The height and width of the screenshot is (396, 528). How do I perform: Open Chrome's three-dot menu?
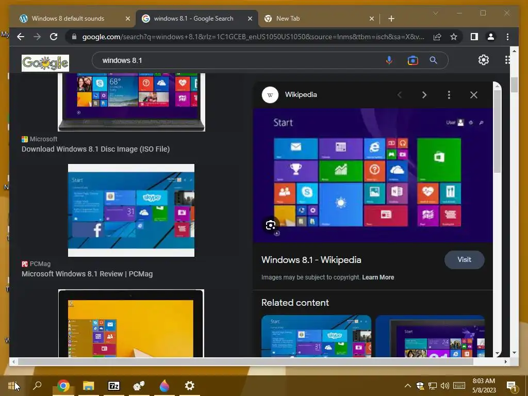tap(507, 37)
